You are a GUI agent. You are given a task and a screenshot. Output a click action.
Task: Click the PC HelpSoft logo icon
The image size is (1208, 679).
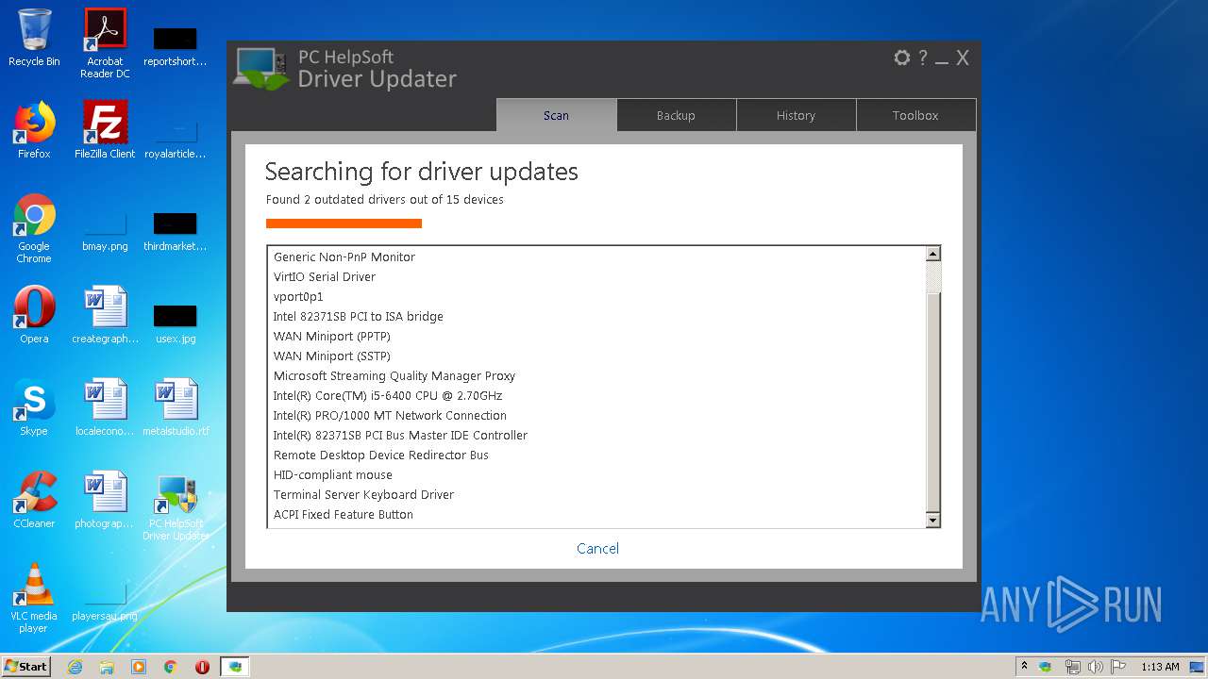(x=261, y=68)
